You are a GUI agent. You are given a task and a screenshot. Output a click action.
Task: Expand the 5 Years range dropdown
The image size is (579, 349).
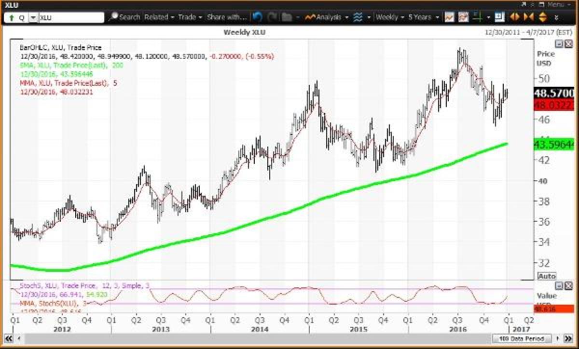[423, 17]
